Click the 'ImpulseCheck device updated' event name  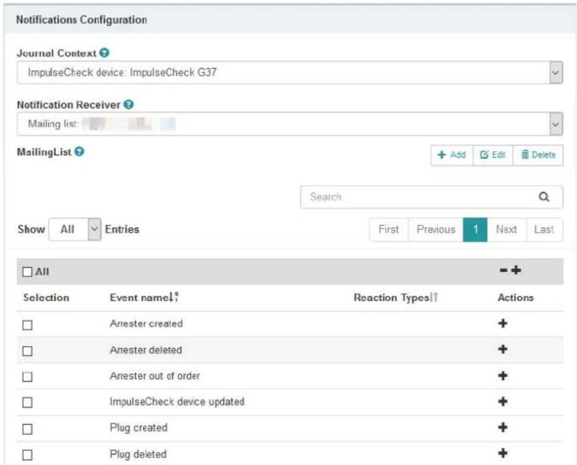point(177,402)
